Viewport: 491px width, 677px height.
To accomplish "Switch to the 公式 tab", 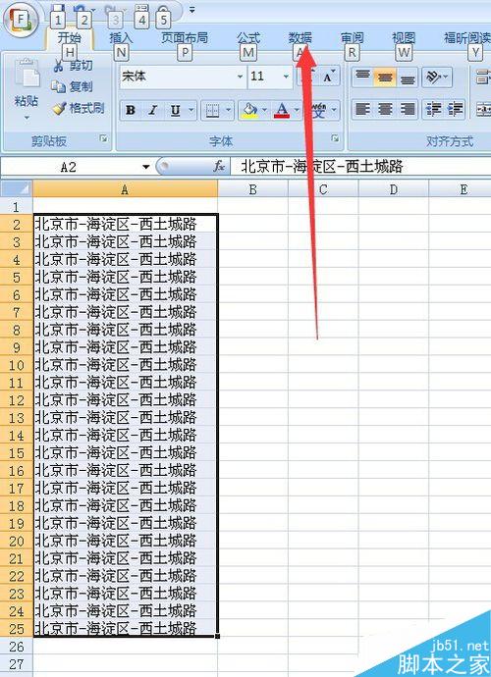I will pyautogui.click(x=248, y=38).
